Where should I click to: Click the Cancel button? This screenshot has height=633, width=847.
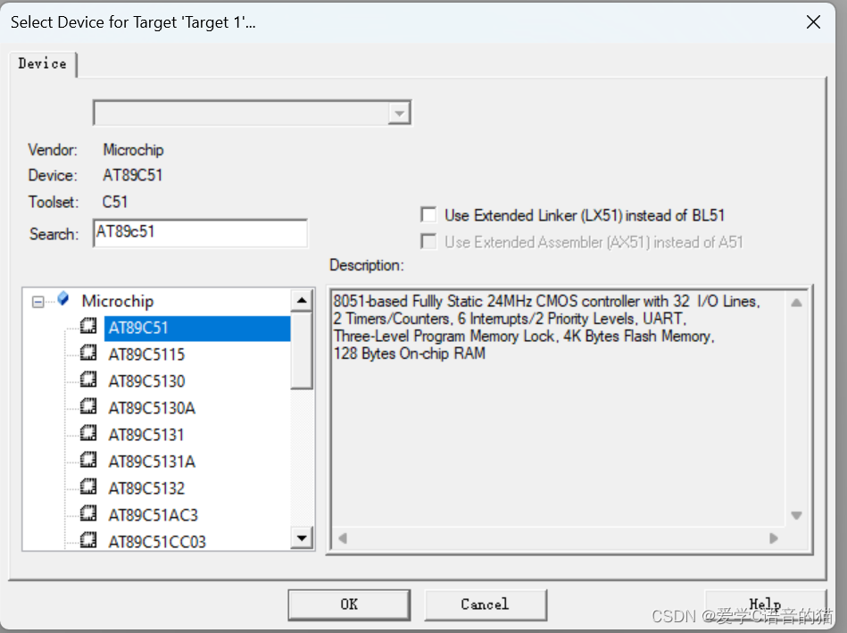tap(485, 604)
